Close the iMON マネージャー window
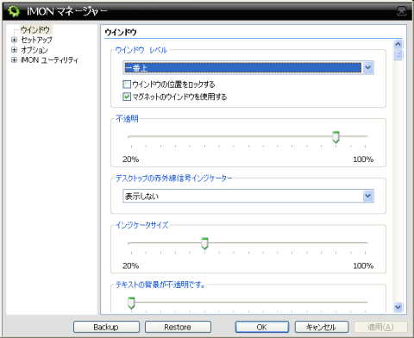 pyautogui.click(x=402, y=11)
